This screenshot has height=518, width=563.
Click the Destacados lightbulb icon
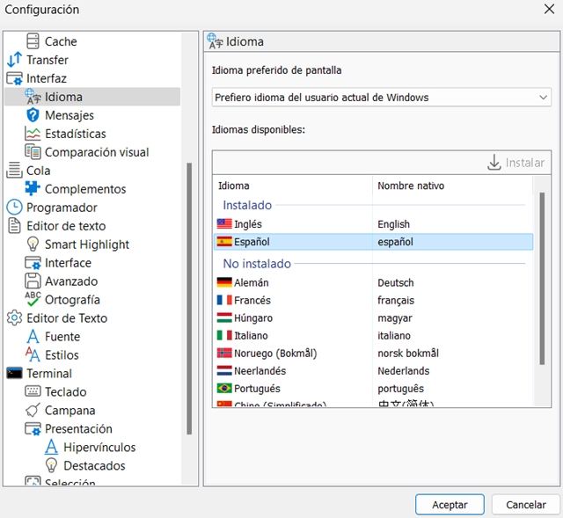51,465
